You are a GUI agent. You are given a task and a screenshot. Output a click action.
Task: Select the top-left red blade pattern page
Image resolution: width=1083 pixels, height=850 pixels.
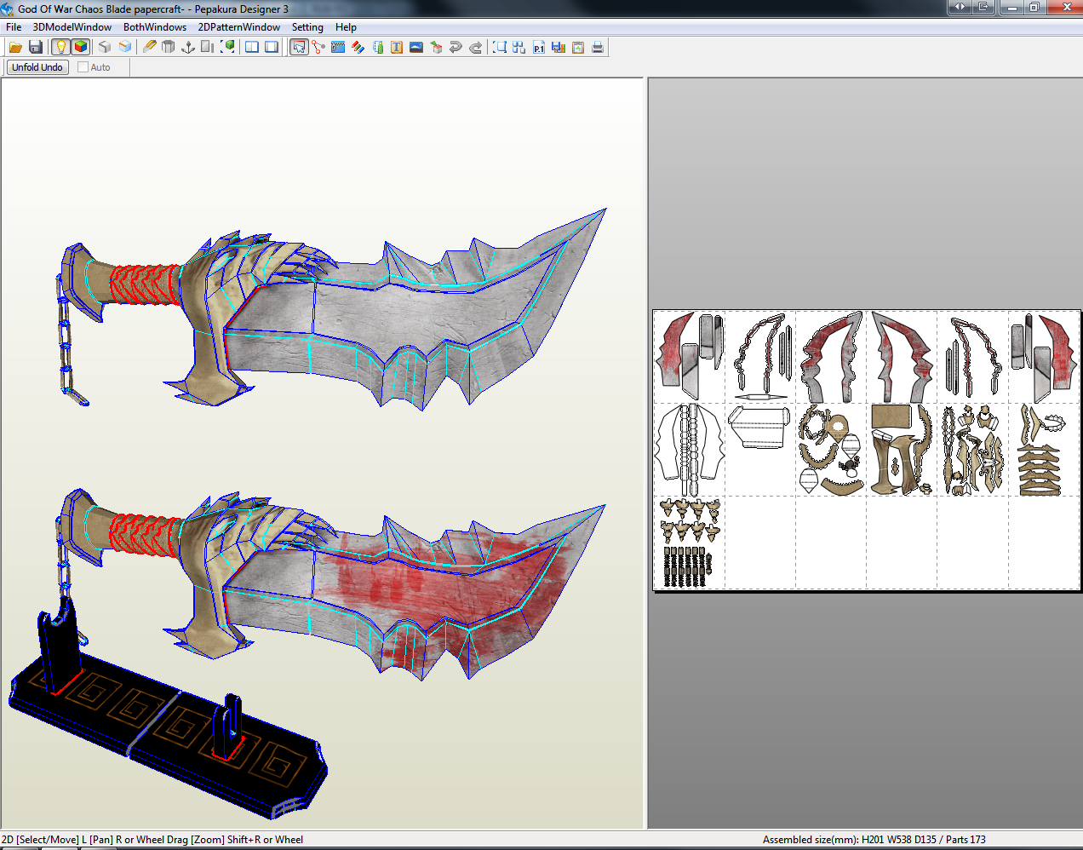pyautogui.click(x=690, y=357)
